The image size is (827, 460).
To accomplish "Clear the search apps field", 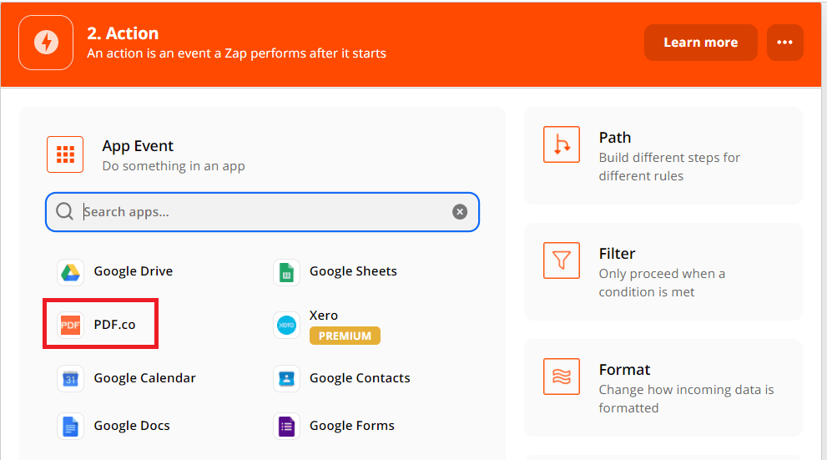I will [460, 212].
